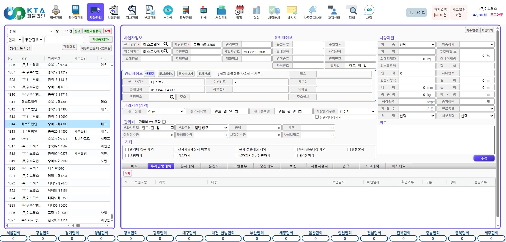Click the 수정 button

tap(484, 158)
